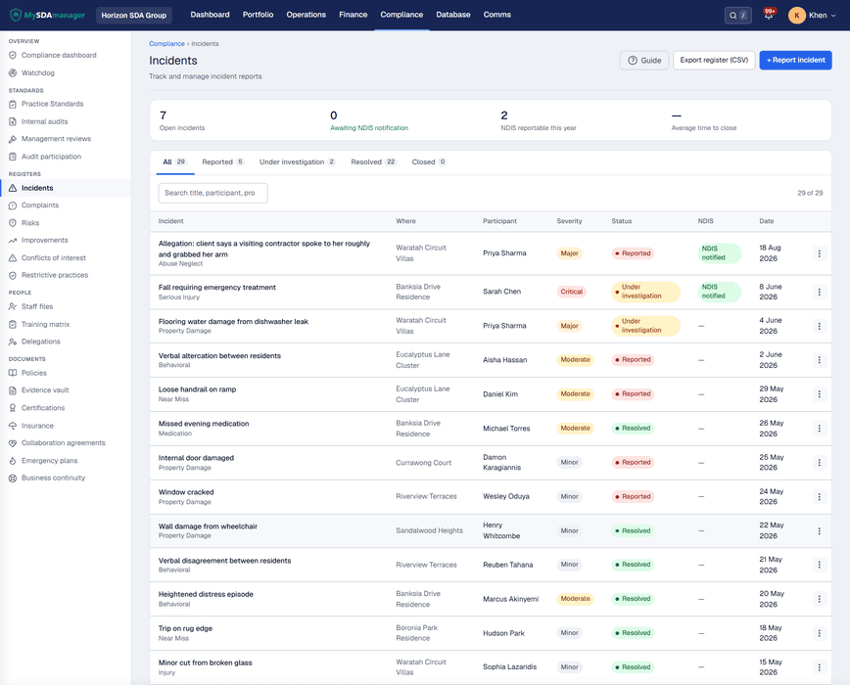Viewport: 850px width, 685px height.
Task: Open actions dropdown for Missed evening medication
Action: (x=819, y=429)
